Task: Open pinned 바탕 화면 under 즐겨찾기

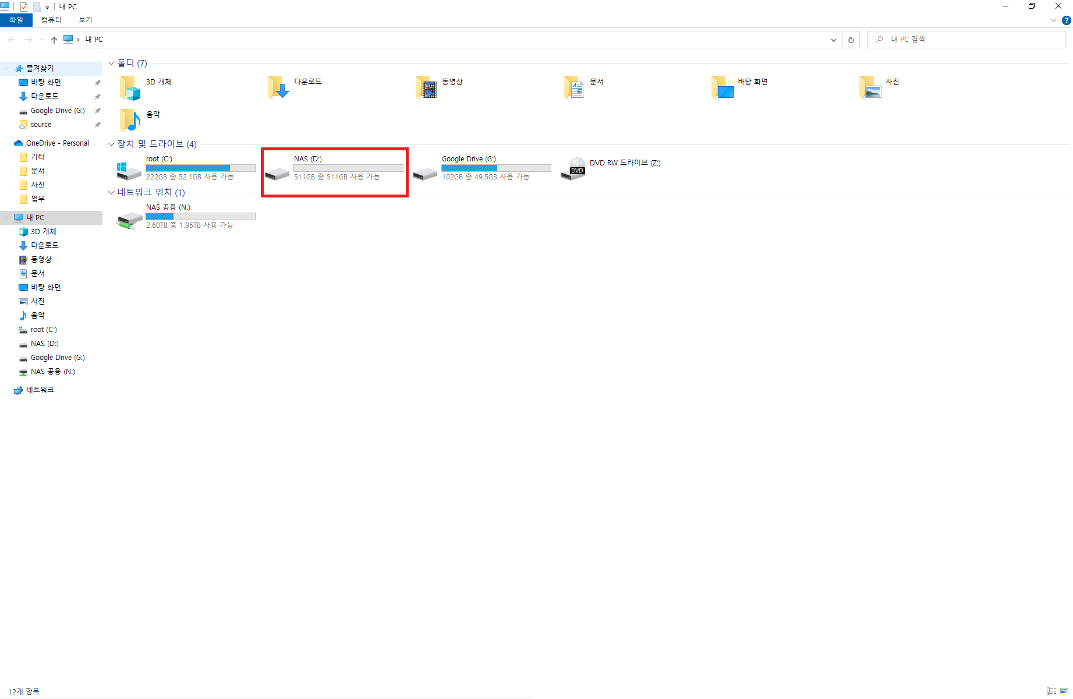Action: (46, 83)
